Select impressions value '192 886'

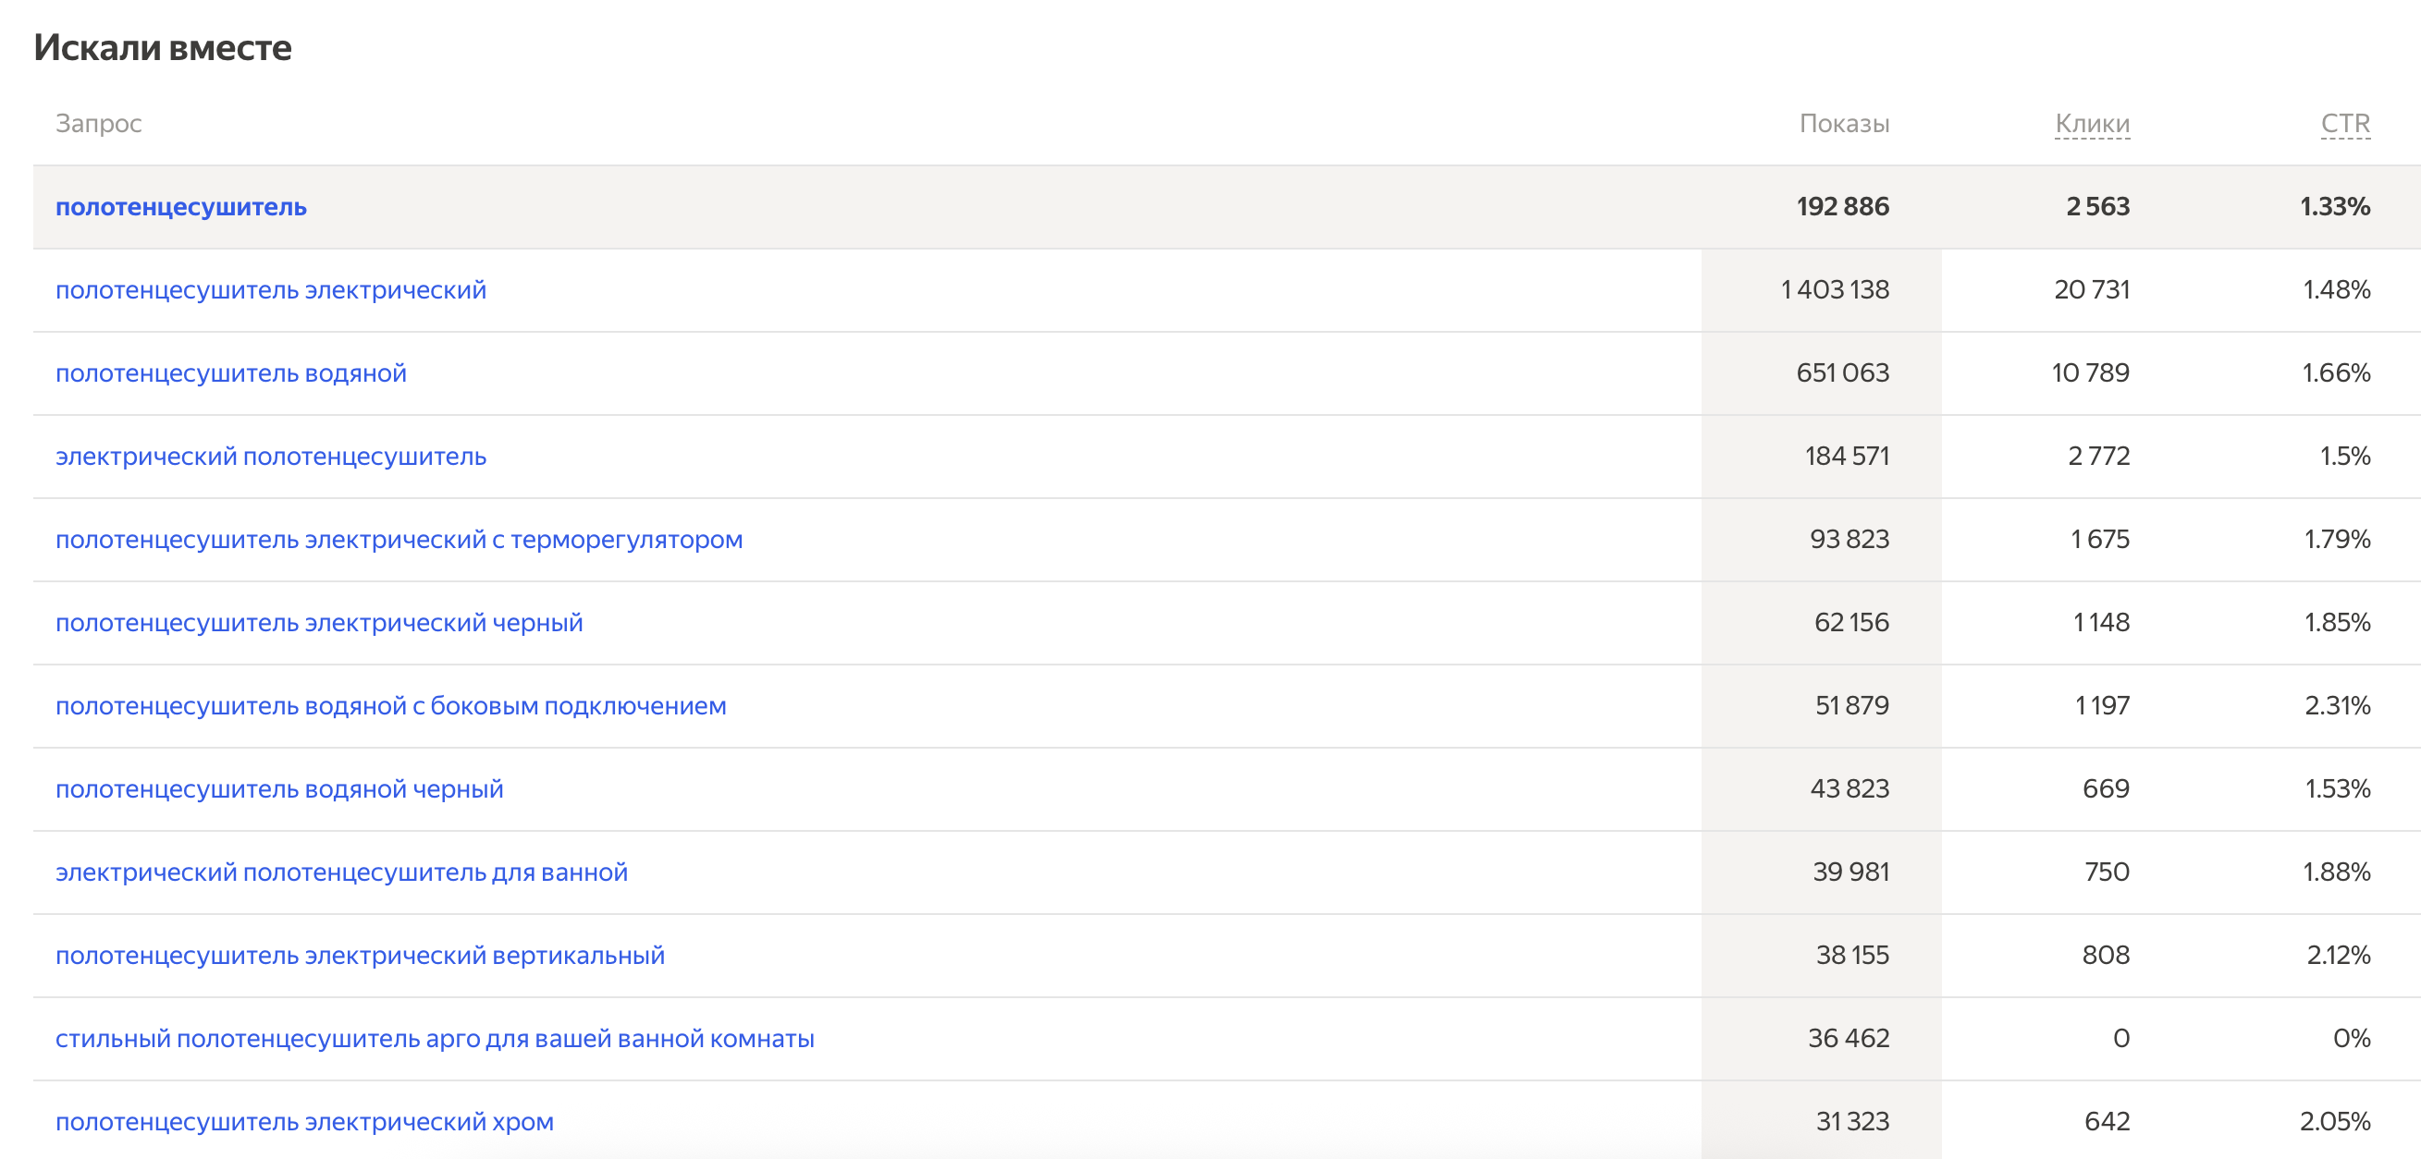(x=1842, y=207)
